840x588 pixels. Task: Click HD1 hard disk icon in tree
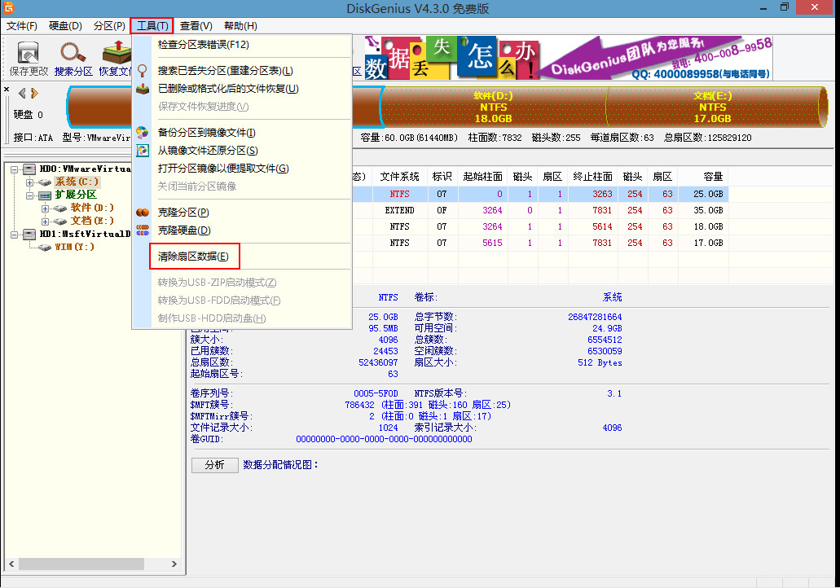(x=29, y=234)
